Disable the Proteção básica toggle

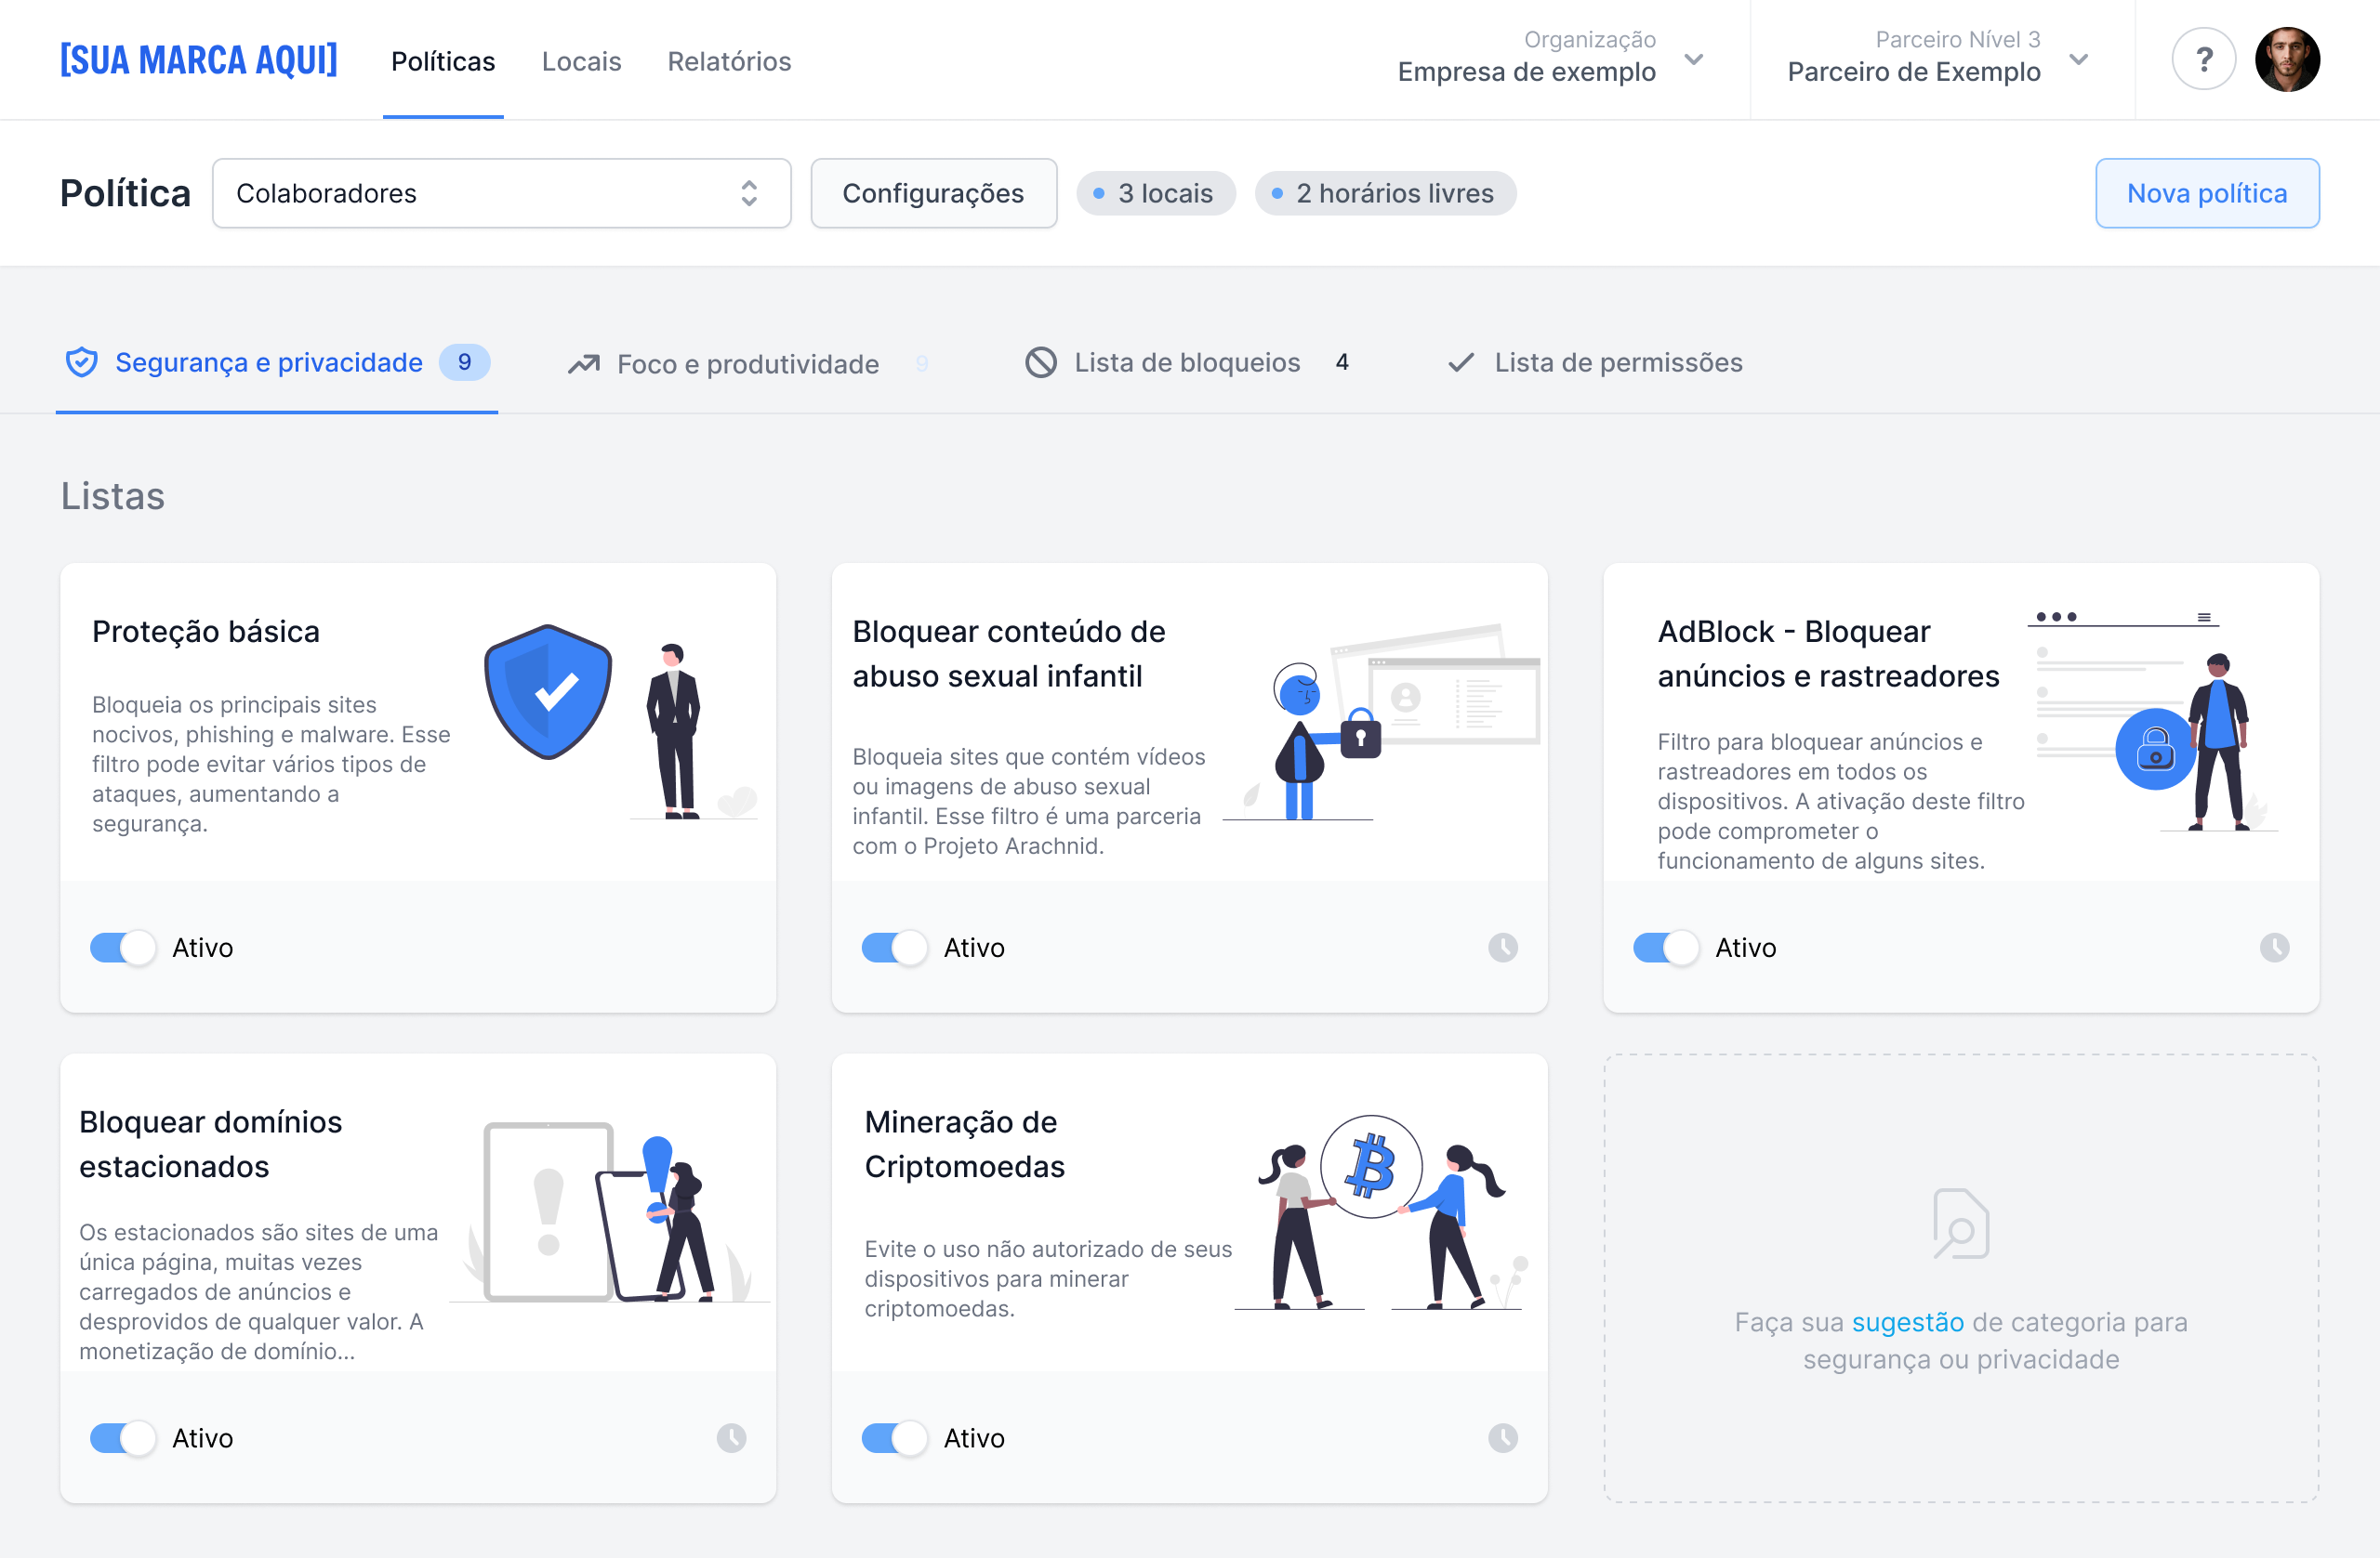pos(123,948)
